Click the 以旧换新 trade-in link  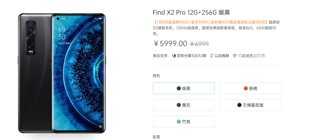click(x=222, y=56)
